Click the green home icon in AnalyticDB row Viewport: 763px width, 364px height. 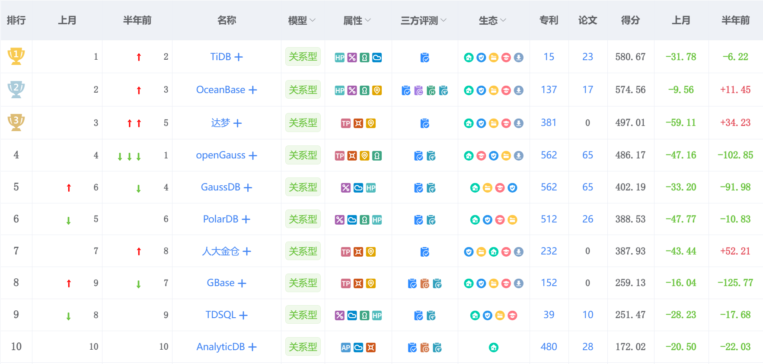[494, 348]
